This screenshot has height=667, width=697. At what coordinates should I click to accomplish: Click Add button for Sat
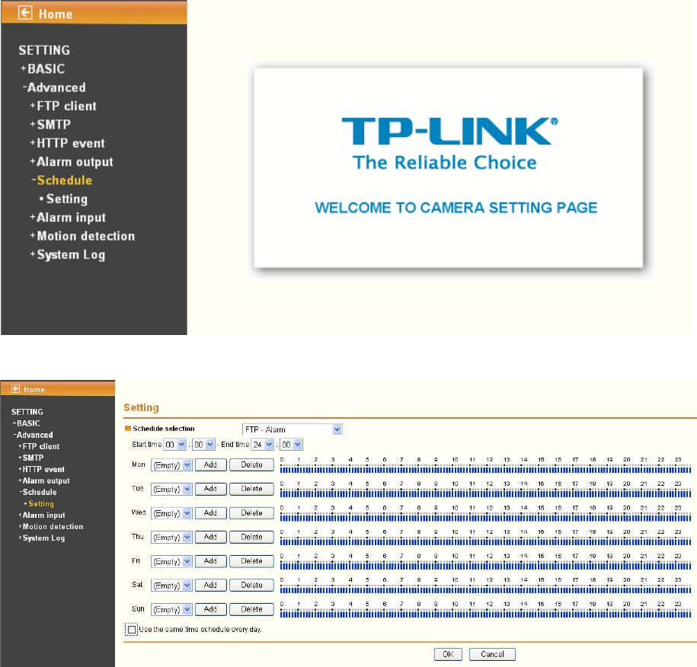211,586
